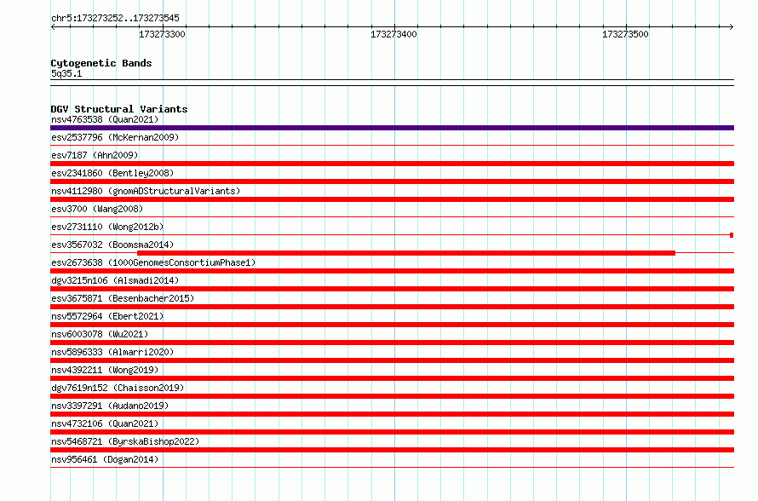The height and width of the screenshot is (501, 758).
Task: Select the purple nsv4763538 variant bar
Action: click(x=392, y=128)
